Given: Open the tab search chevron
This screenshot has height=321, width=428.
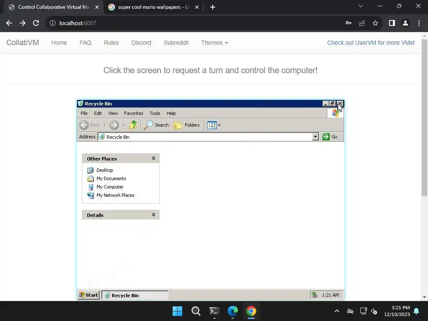Looking at the screenshot, I should coord(361,6).
